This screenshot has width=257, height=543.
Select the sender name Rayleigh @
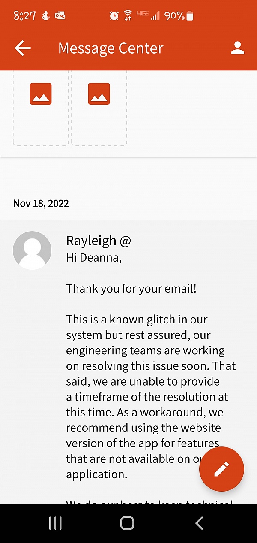[x=99, y=241]
